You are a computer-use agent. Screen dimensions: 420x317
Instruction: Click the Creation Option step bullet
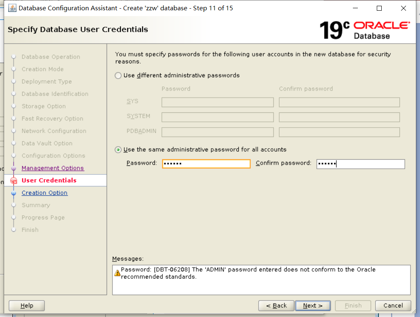pos(14,193)
